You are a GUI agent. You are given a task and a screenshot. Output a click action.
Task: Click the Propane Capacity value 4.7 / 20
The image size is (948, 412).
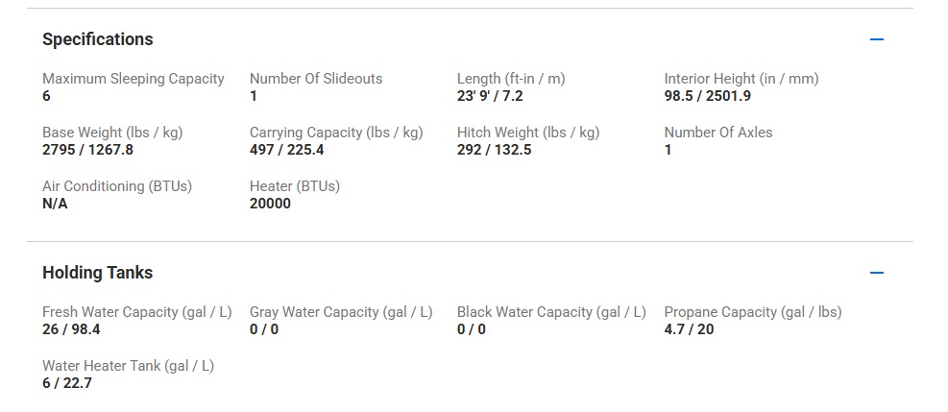tap(690, 329)
